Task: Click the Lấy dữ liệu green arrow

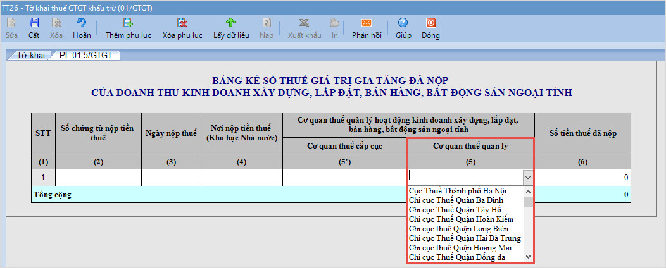Action: [x=231, y=23]
